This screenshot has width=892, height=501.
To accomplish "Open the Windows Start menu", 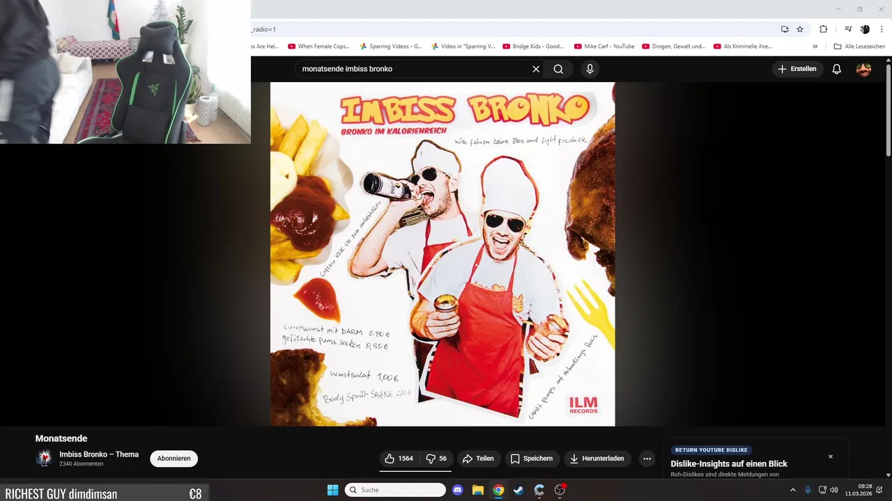I will [332, 490].
